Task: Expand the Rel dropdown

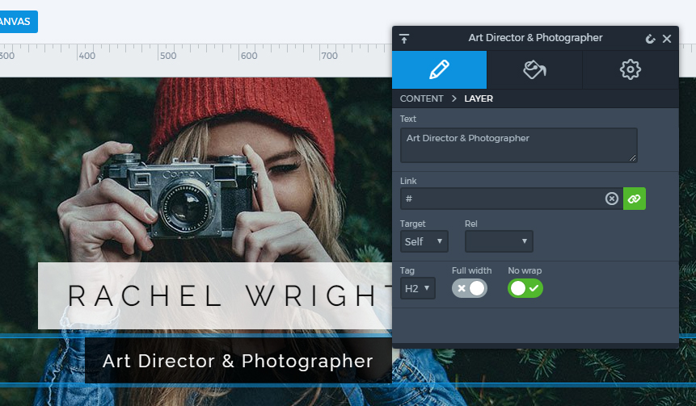Action: pyautogui.click(x=499, y=241)
